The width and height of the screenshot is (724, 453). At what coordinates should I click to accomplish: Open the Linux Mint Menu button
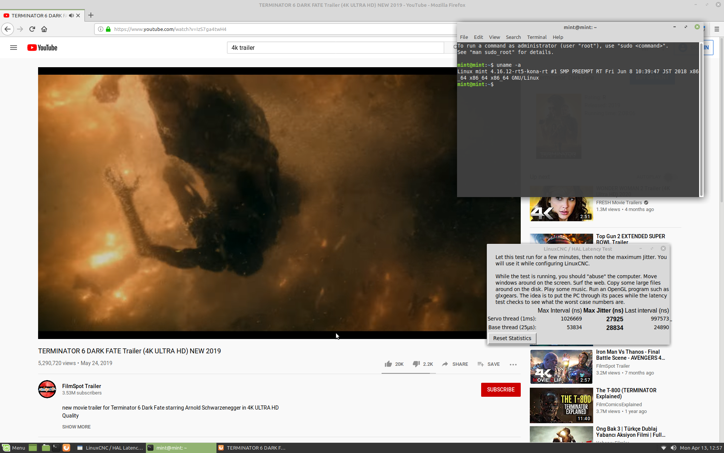click(x=14, y=448)
